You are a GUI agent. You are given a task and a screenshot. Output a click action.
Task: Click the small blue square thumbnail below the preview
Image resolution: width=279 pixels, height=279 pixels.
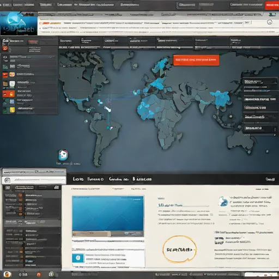point(78,258)
